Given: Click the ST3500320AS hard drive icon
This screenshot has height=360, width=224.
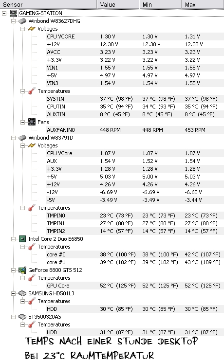Looking at the screenshot, I should click(x=22, y=317).
